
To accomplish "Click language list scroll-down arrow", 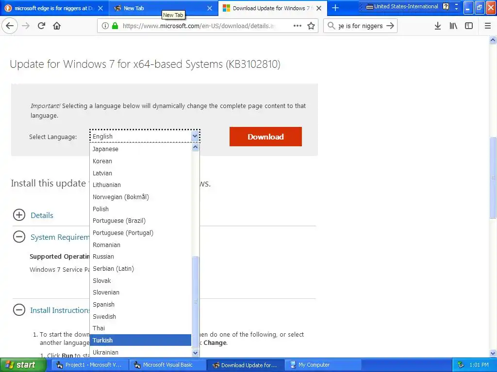I will (196, 353).
